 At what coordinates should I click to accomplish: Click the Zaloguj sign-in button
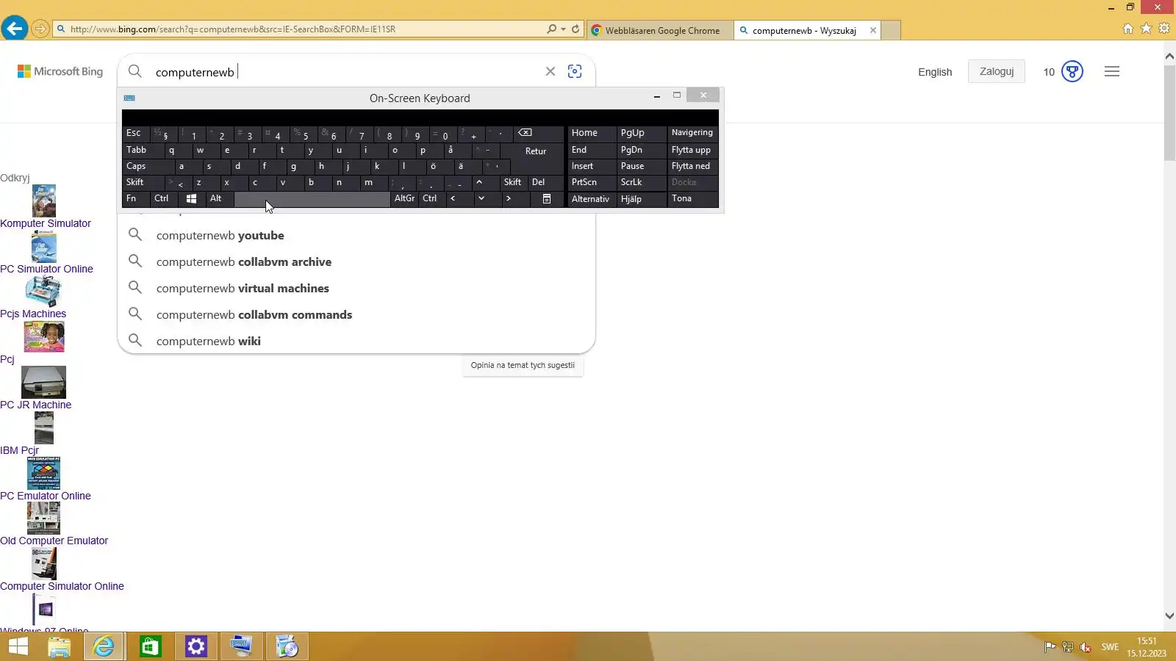pos(997,71)
